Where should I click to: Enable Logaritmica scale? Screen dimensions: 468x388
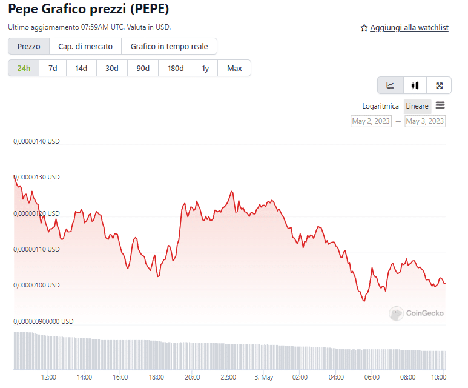(x=380, y=106)
